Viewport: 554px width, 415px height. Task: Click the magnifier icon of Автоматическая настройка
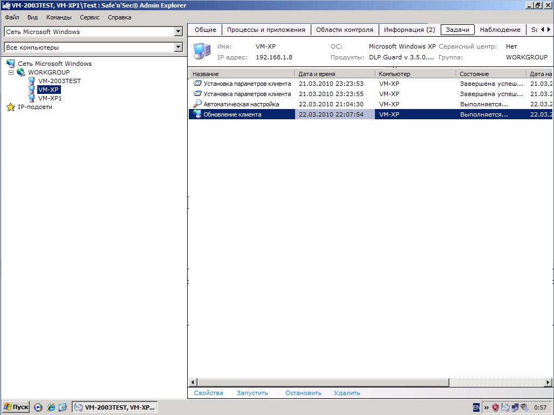click(197, 104)
